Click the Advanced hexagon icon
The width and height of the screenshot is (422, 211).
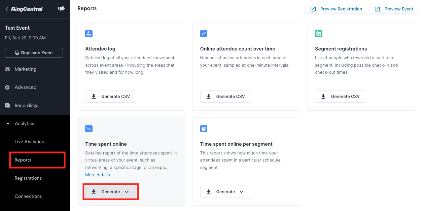click(7, 87)
